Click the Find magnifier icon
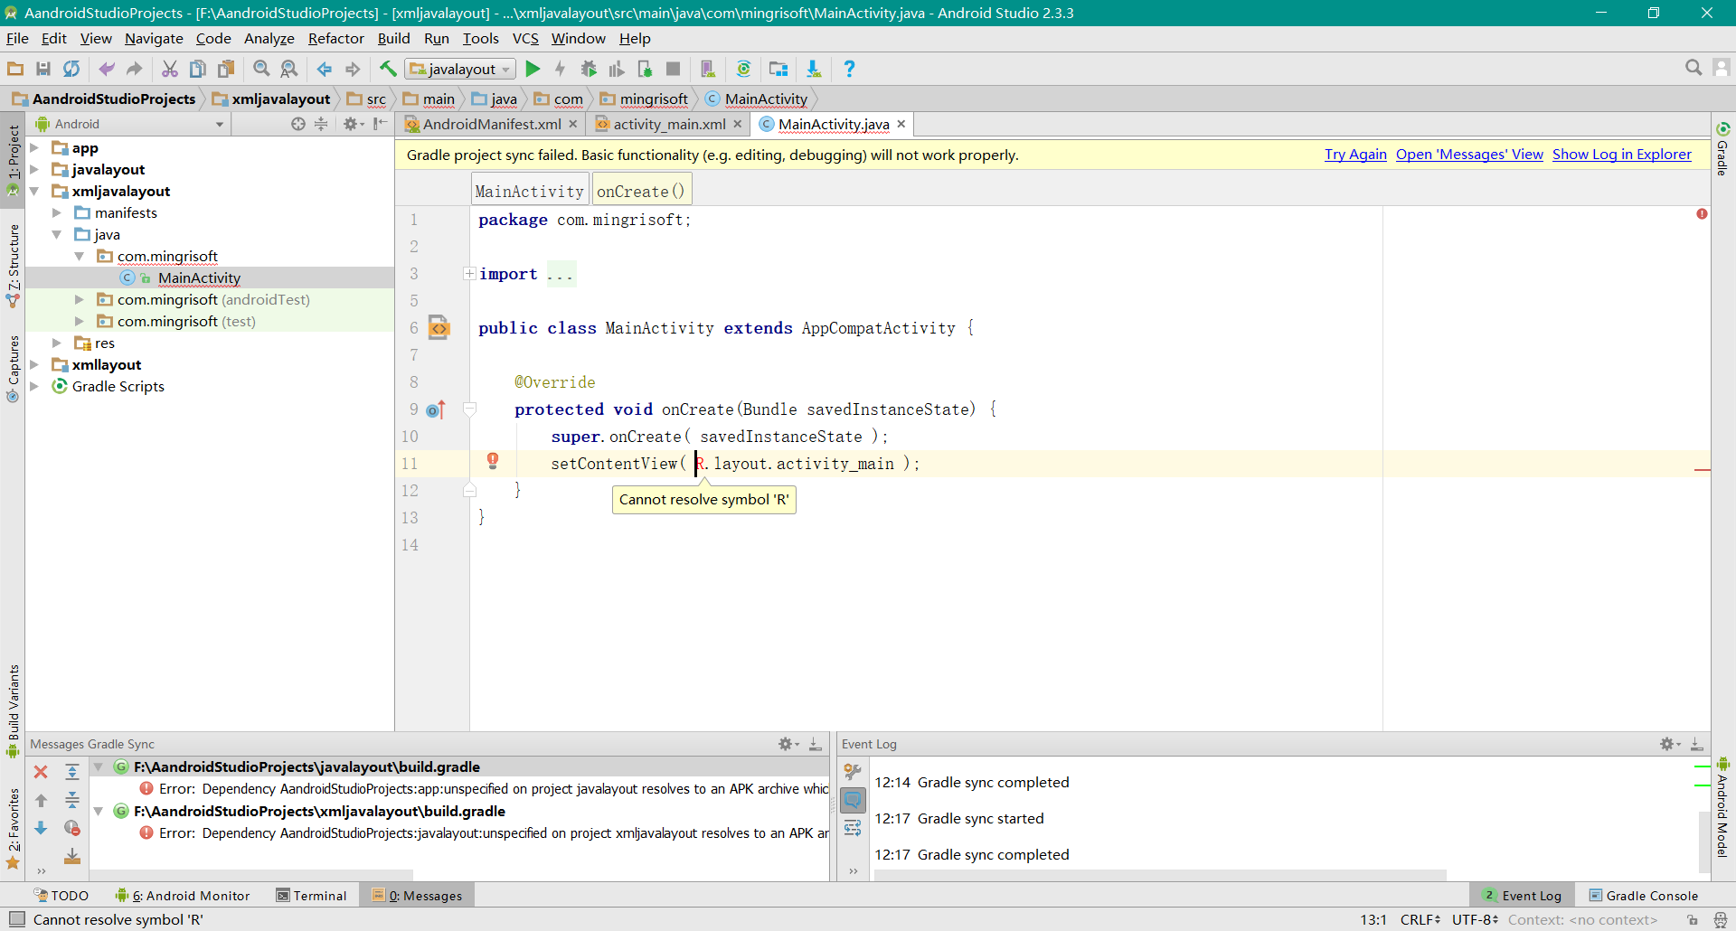 (261, 69)
